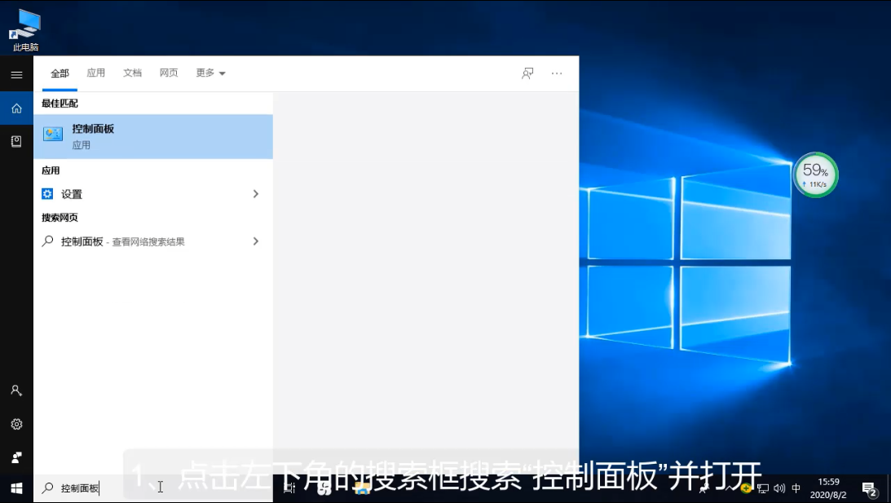Switch to the 应用 tab
The height and width of the screenshot is (503, 891).
pos(96,73)
